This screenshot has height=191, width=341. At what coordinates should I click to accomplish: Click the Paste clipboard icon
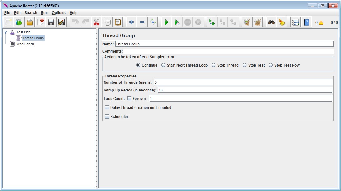tap(118, 22)
